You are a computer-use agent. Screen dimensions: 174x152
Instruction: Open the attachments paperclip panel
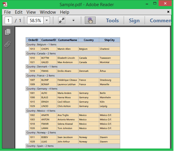8,44
